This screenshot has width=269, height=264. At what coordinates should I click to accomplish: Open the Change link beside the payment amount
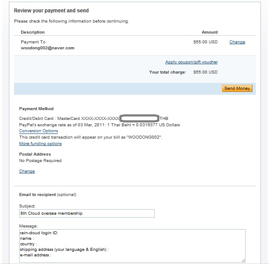pyautogui.click(x=237, y=42)
